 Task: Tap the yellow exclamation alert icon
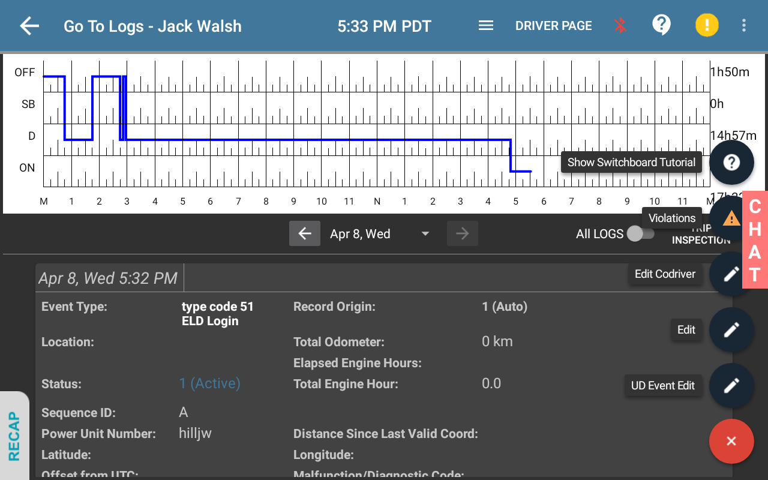click(706, 25)
